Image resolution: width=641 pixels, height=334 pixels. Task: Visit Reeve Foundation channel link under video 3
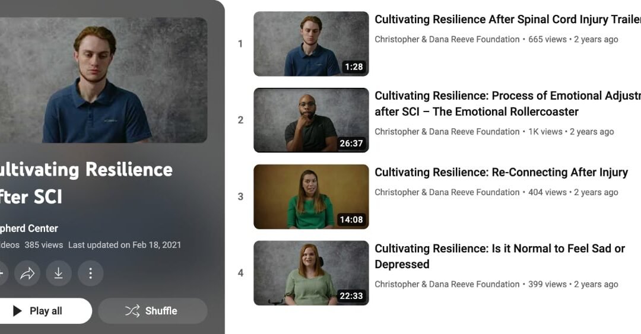[447, 192]
